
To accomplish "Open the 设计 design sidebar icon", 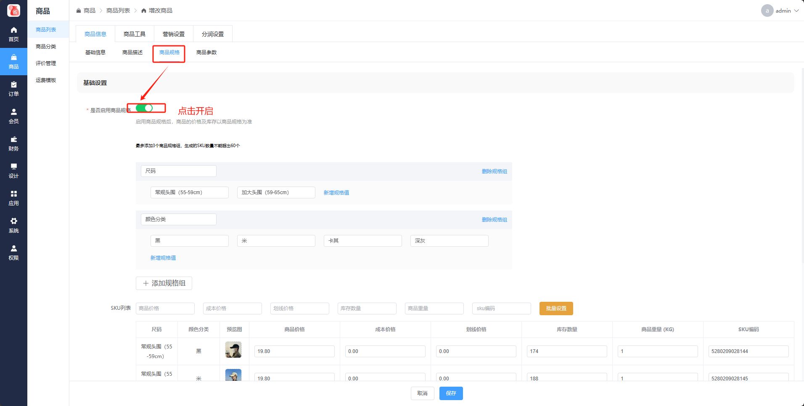I will 13,171.
